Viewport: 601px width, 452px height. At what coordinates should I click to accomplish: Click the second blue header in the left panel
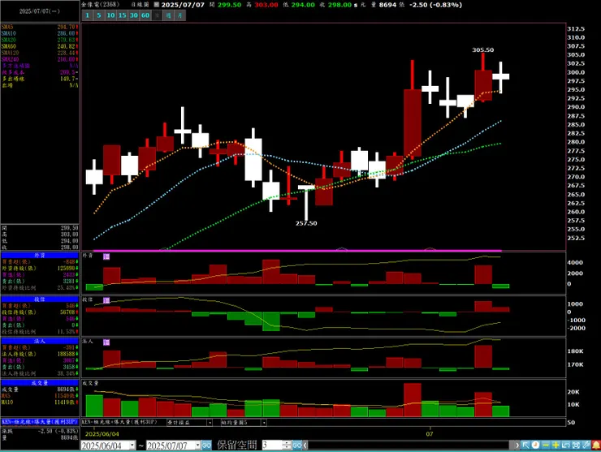pyautogui.click(x=40, y=299)
